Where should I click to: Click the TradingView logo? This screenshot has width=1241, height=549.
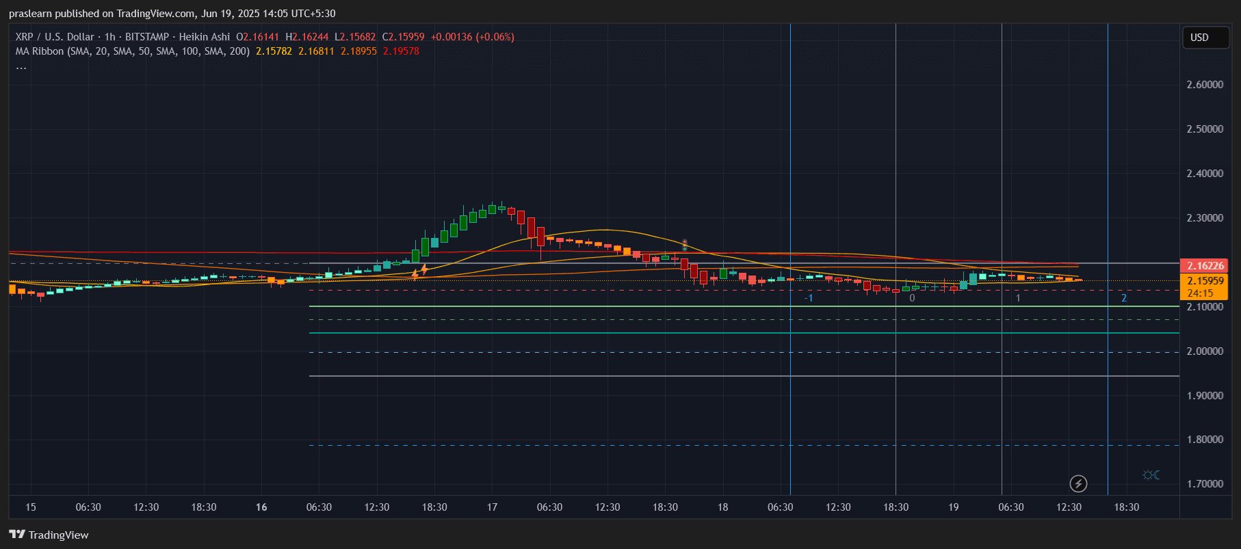(49, 535)
